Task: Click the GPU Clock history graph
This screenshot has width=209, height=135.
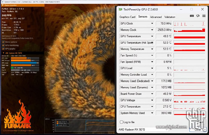Action: click(189, 24)
